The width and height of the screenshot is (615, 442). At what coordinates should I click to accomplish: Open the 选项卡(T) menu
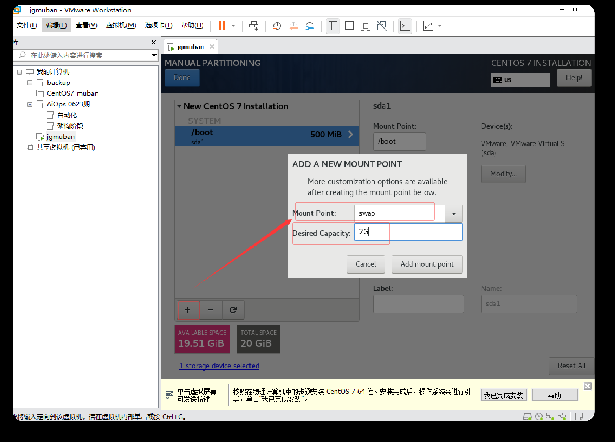tap(159, 25)
